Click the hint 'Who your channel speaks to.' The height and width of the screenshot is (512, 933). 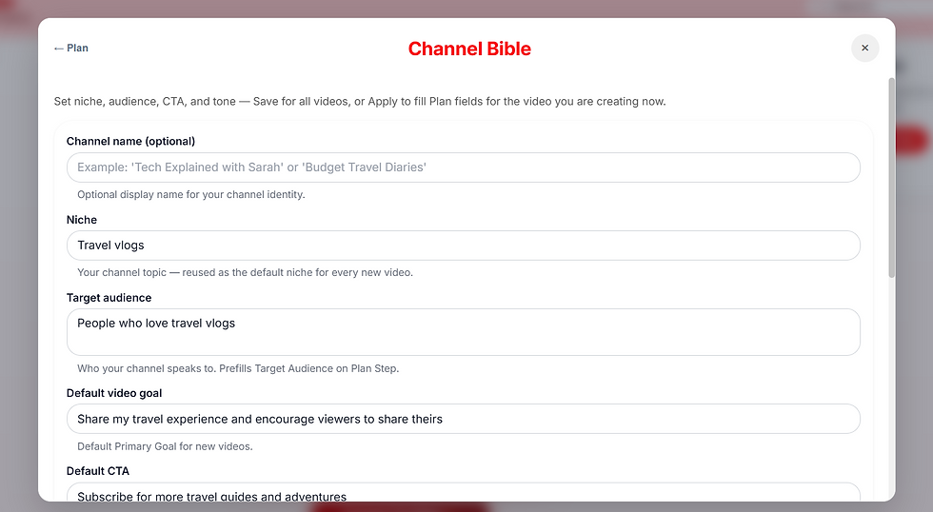click(147, 368)
